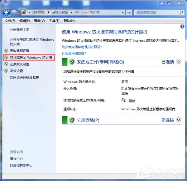Open 网络和共享中心

pos(21,165)
